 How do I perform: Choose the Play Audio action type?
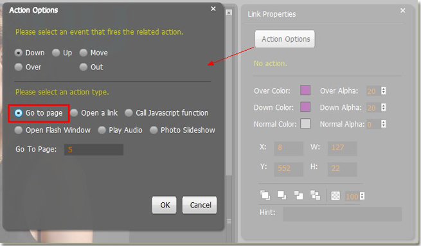(102, 130)
